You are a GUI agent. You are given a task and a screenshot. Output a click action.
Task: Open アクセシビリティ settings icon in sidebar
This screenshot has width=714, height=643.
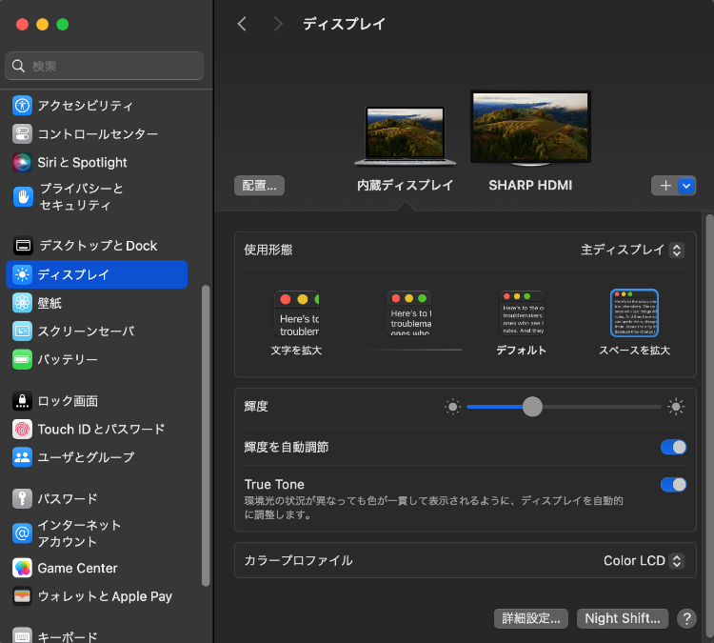(x=22, y=106)
